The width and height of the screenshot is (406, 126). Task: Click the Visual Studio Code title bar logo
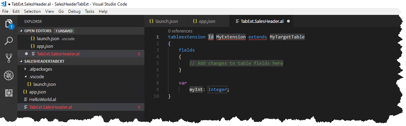(x=3, y=4)
